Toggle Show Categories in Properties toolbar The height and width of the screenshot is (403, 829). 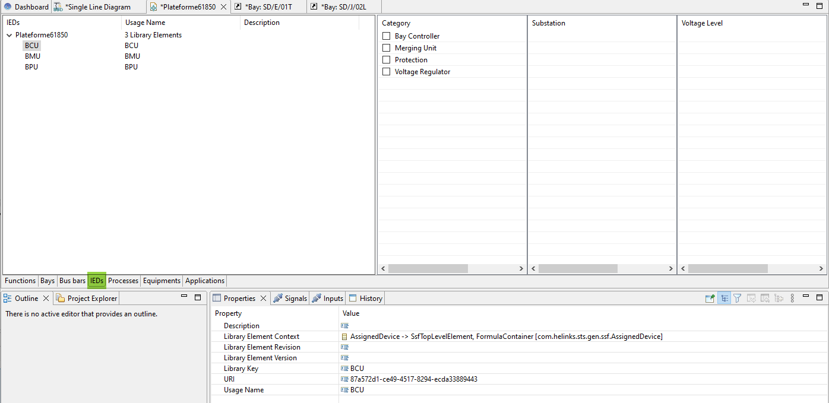[x=724, y=299]
